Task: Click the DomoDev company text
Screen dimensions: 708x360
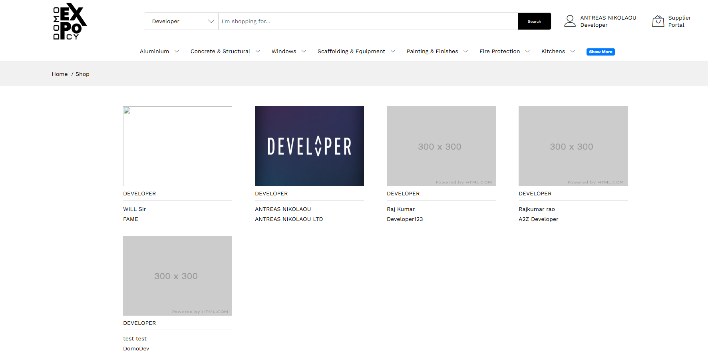Action: click(136, 348)
